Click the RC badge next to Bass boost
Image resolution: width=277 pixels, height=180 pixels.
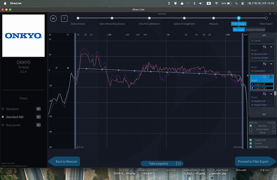(38, 125)
